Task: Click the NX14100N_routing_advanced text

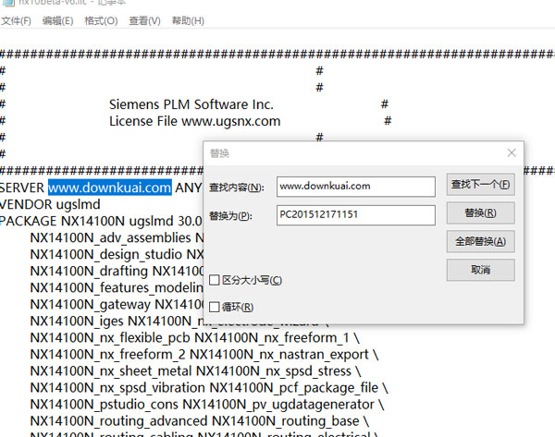Action: 118,420
